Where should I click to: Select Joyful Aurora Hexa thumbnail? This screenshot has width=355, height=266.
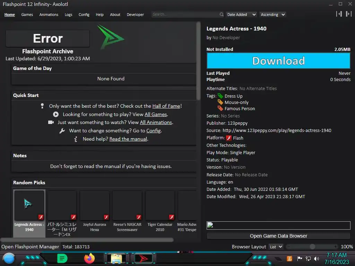click(x=94, y=212)
